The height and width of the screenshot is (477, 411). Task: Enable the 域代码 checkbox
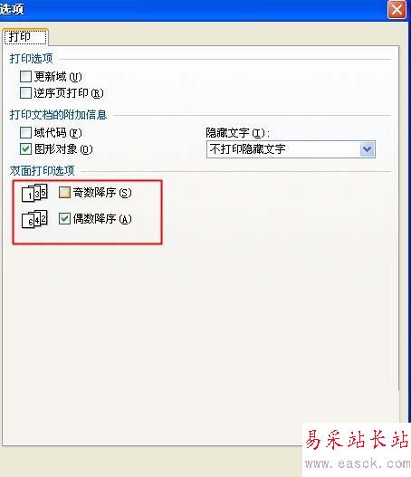tap(25, 133)
